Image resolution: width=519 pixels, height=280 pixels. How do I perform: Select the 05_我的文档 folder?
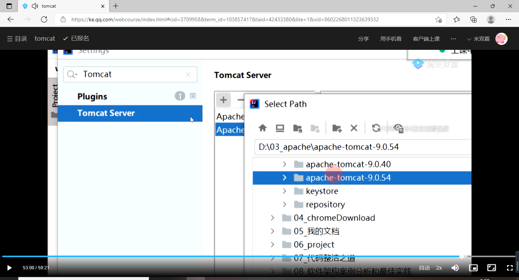[362, 231]
